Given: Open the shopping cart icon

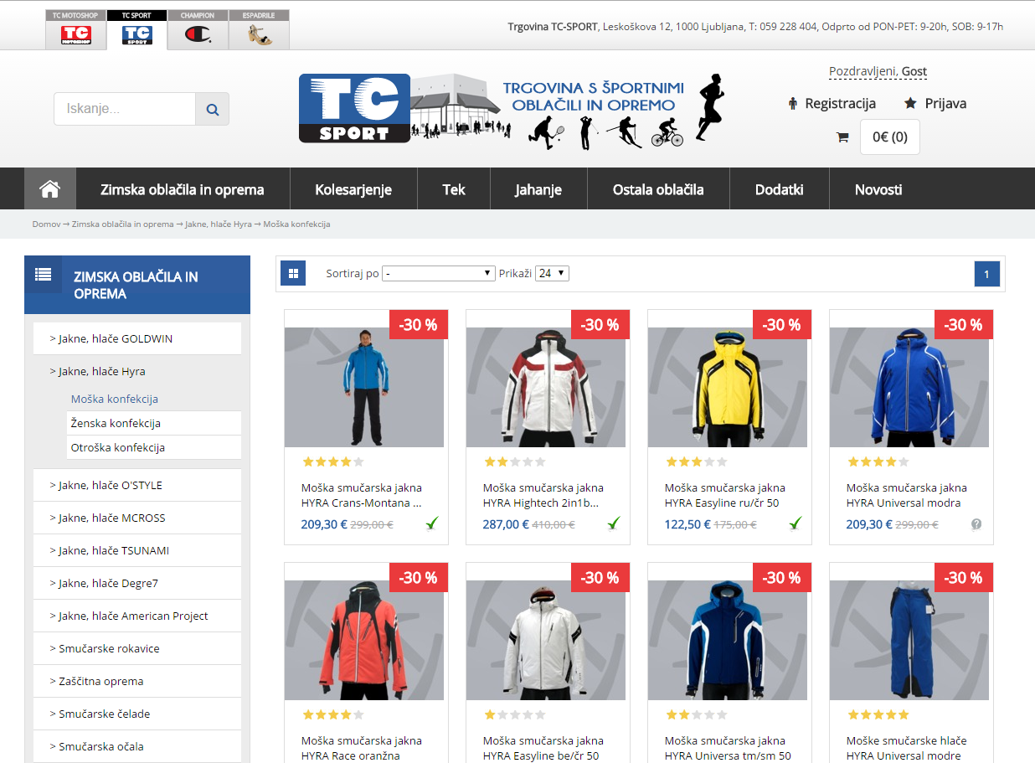Looking at the screenshot, I should click(842, 137).
